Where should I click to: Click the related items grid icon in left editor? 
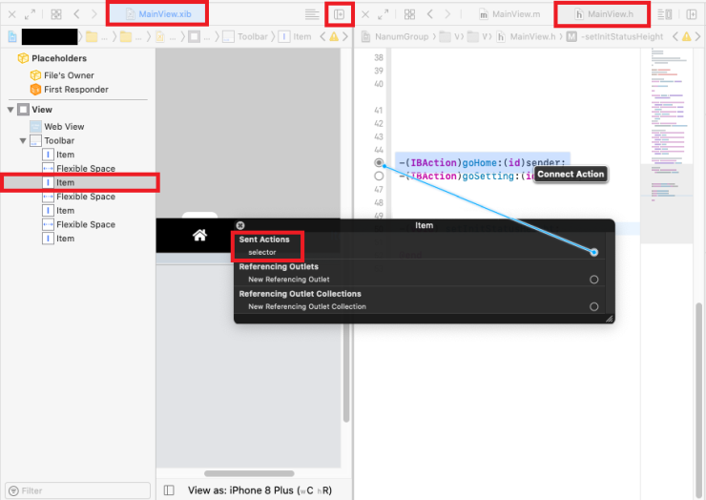[x=56, y=14]
